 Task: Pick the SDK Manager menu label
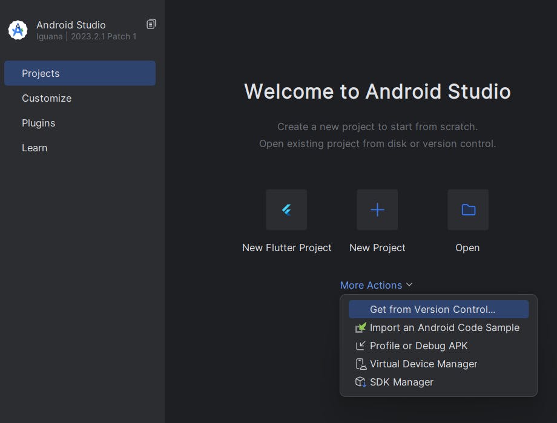point(401,382)
